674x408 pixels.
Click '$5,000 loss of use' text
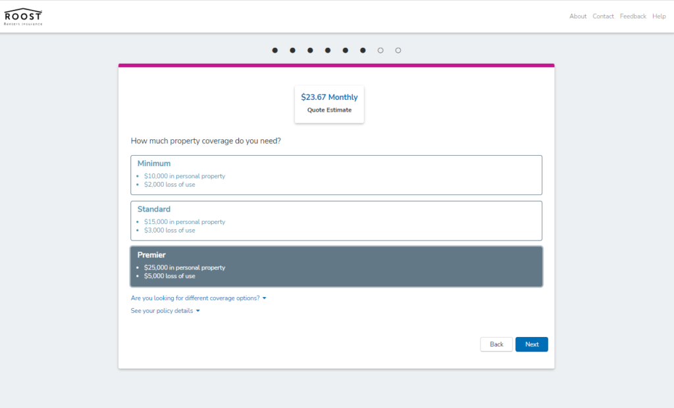169,277
